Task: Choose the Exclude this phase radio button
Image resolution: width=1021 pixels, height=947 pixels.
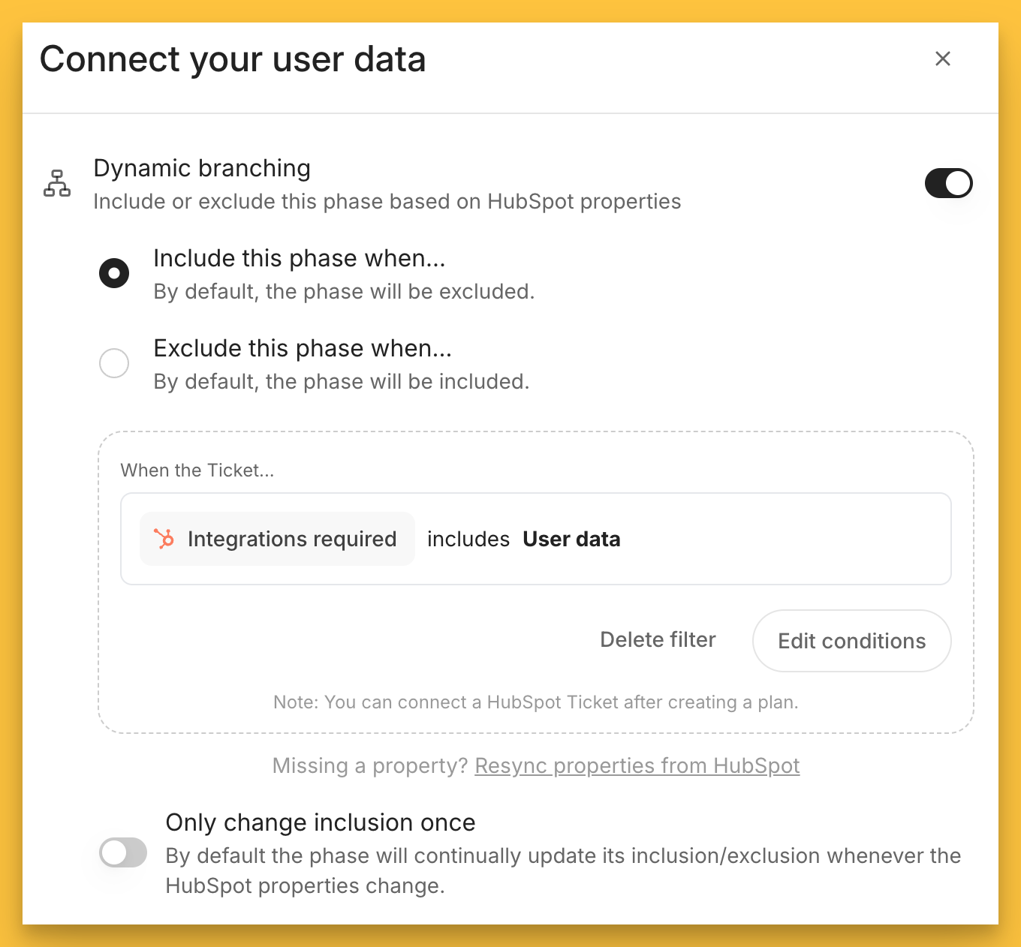Action: tap(114, 363)
